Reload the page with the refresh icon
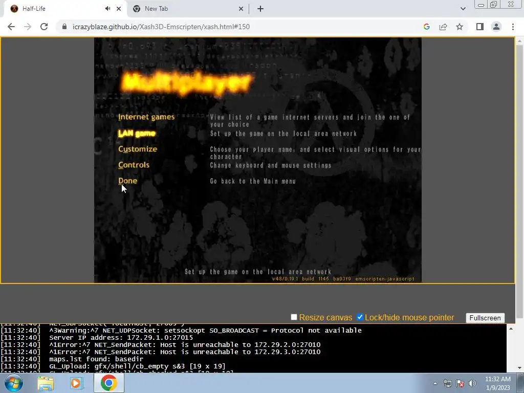 (44, 27)
